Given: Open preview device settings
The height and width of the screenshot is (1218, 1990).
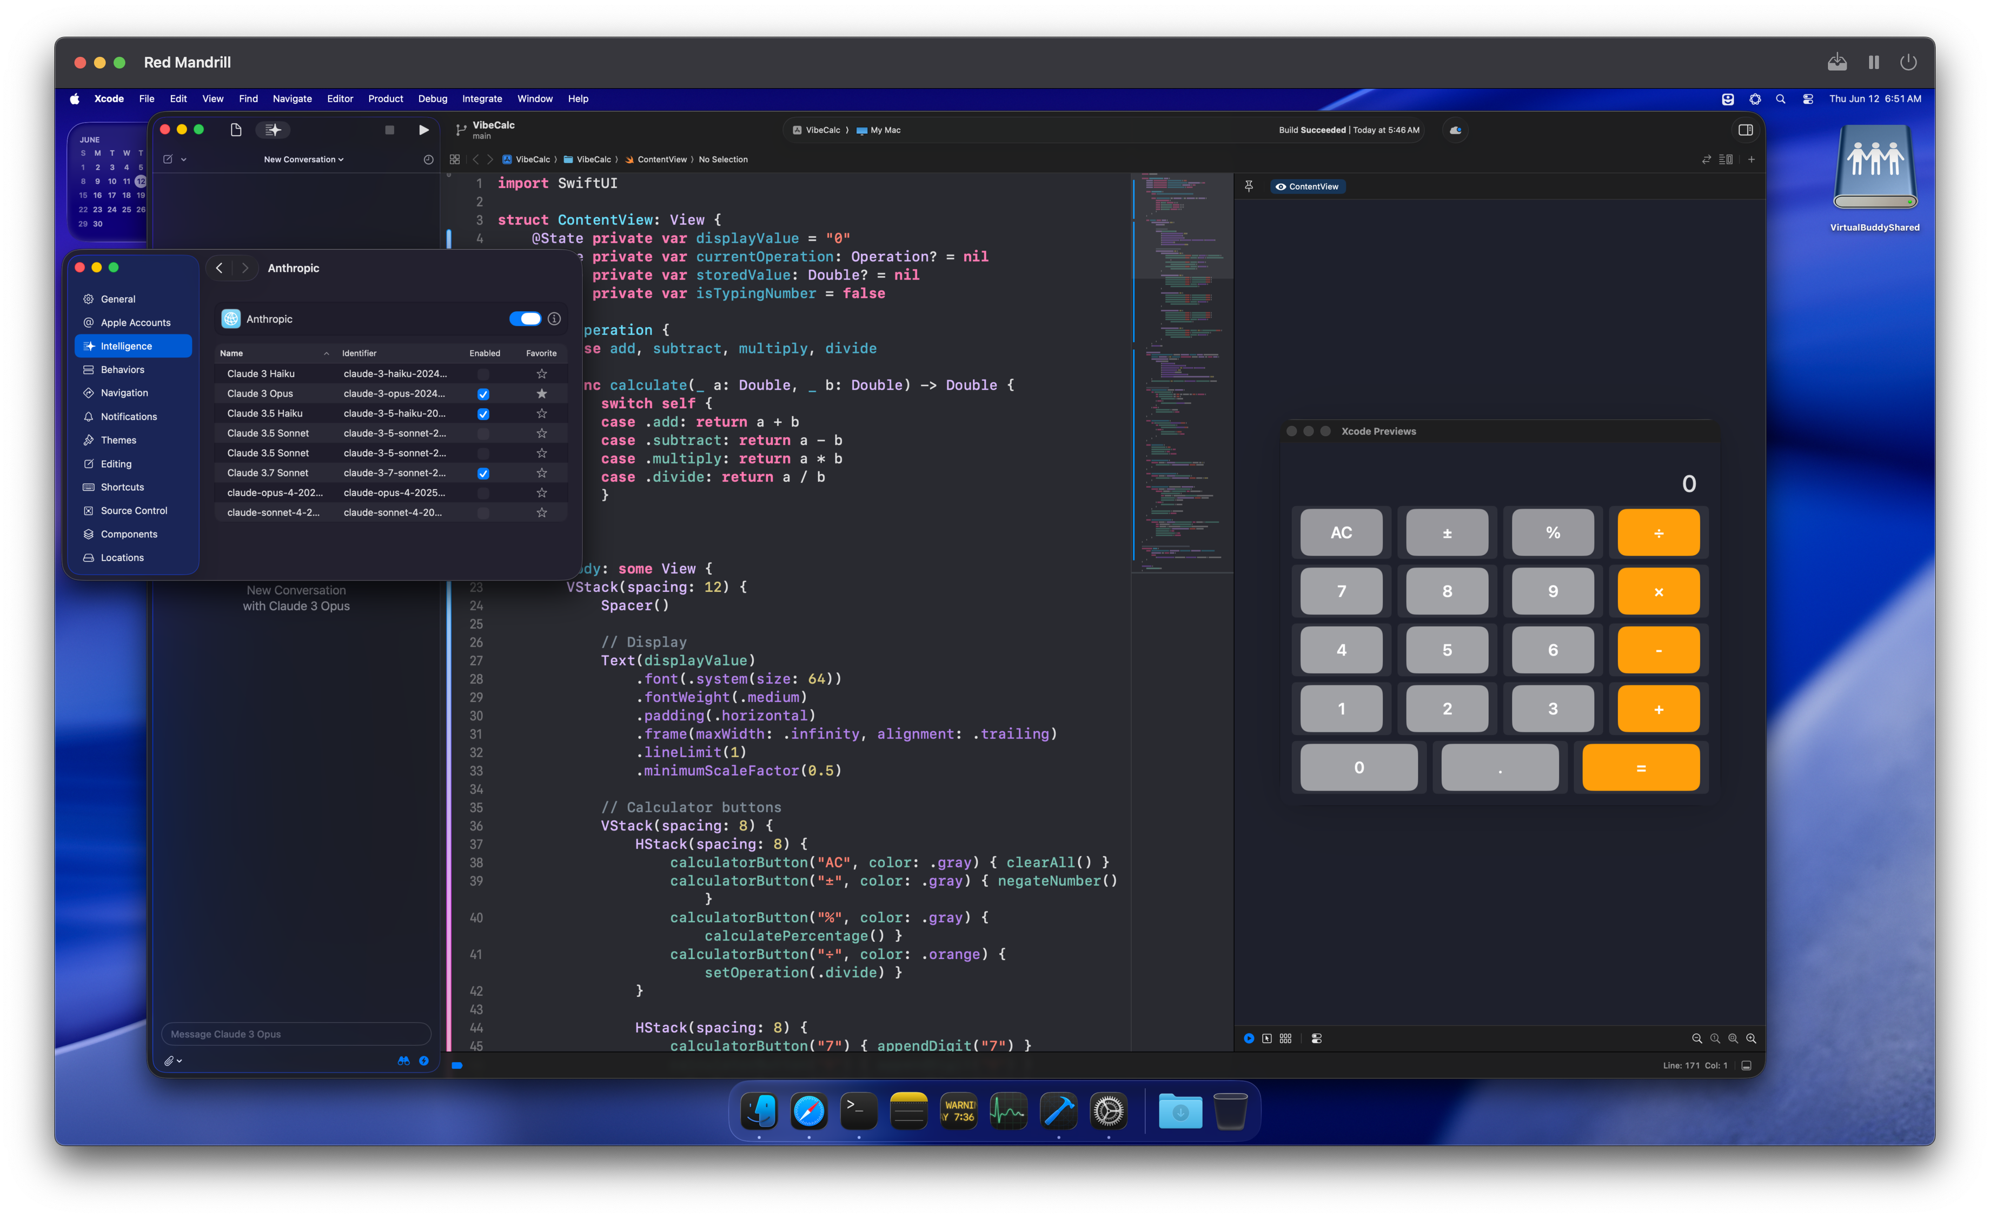Looking at the screenshot, I should click(1316, 1039).
